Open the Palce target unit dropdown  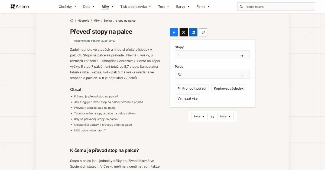coord(225,117)
